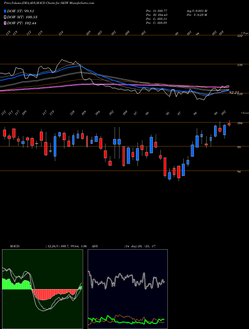Click the 'Pre L: 103.11' value
The width and height of the screenshot is (249, 329).
click(156, 18)
